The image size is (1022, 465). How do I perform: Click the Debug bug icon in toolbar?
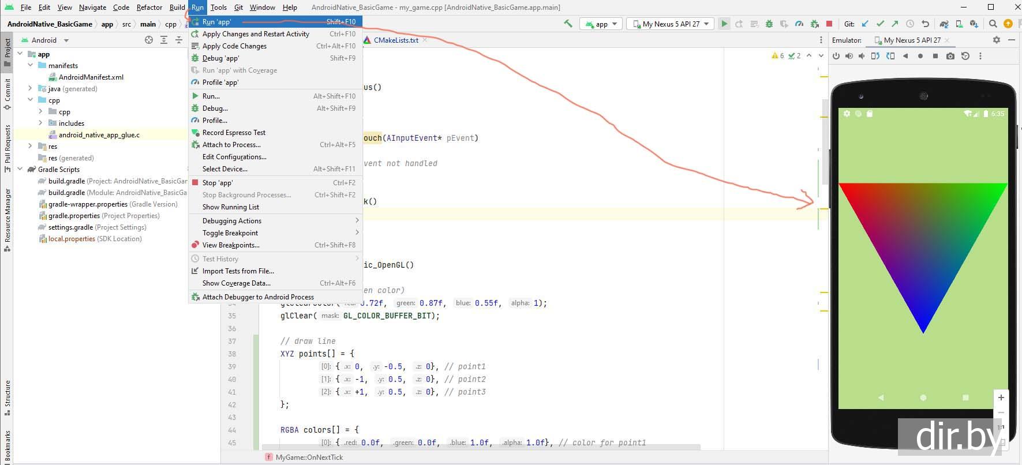click(x=769, y=24)
